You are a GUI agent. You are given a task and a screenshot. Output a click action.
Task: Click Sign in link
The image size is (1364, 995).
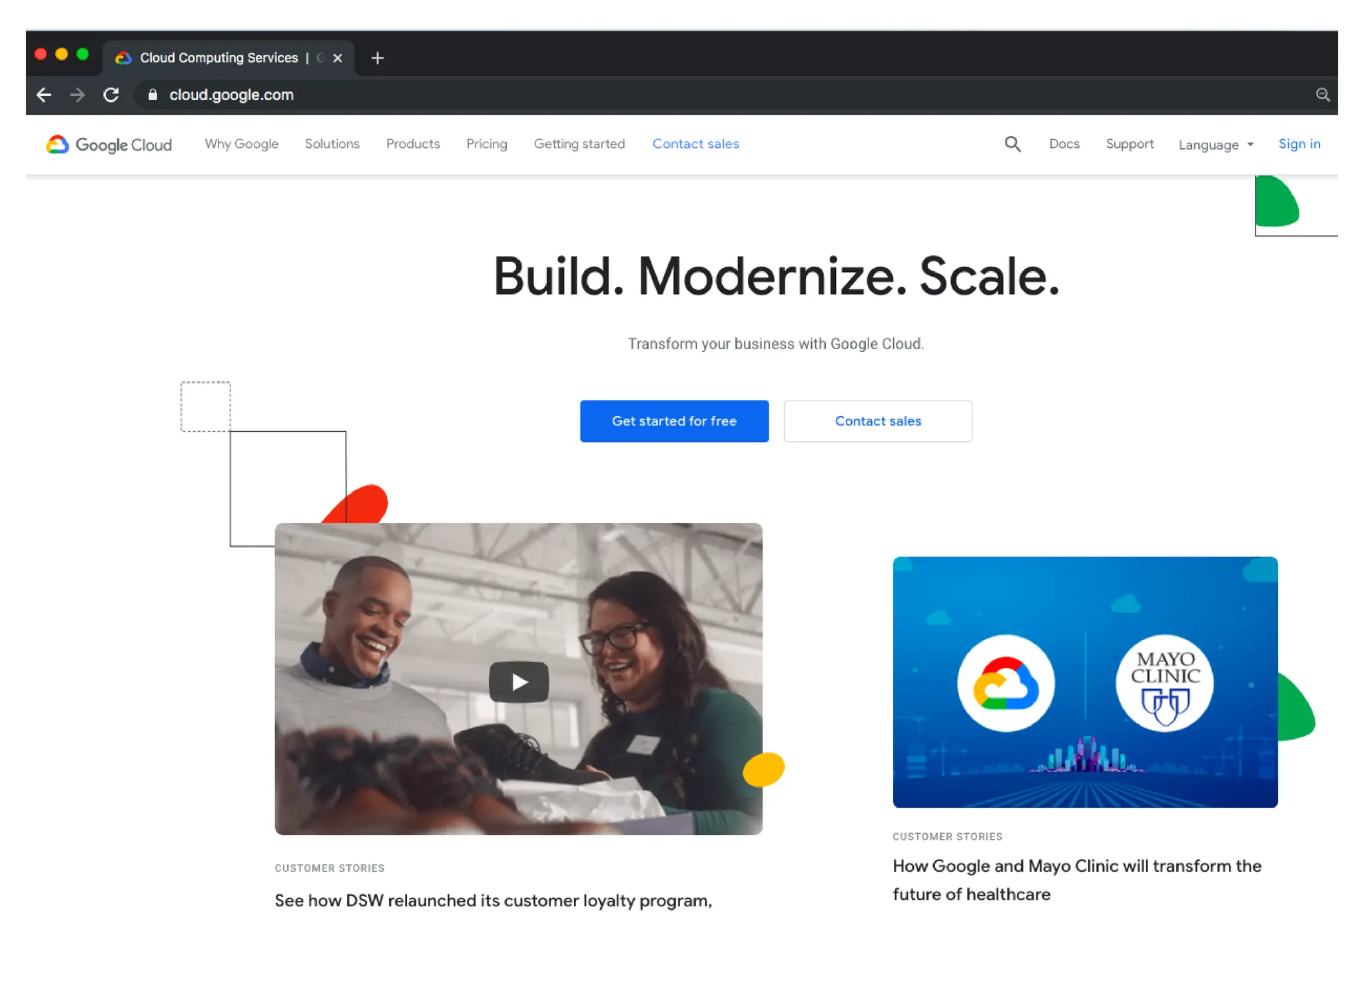tap(1299, 144)
